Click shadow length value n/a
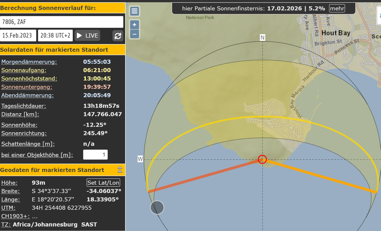This screenshot has width=381, height=231. (x=89, y=144)
